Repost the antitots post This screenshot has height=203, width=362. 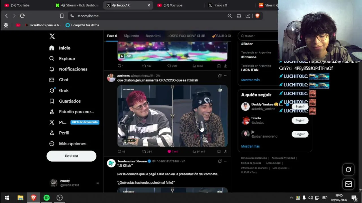[147, 151]
